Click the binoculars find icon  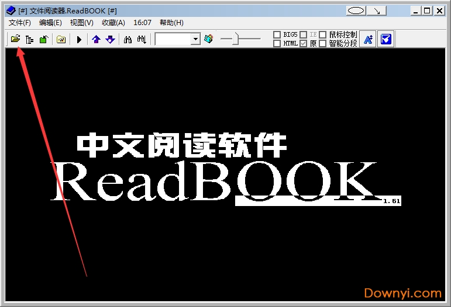point(128,39)
